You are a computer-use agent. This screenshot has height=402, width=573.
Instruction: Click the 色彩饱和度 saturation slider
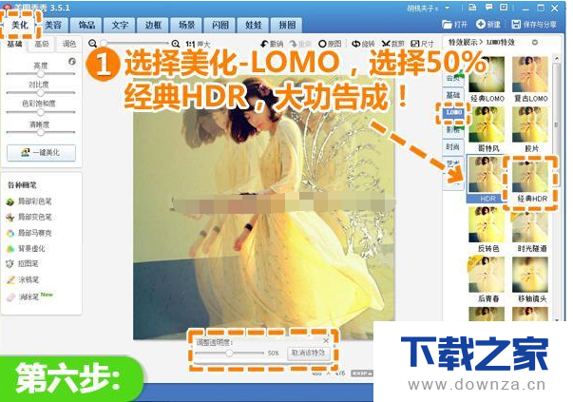tap(41, 112)
